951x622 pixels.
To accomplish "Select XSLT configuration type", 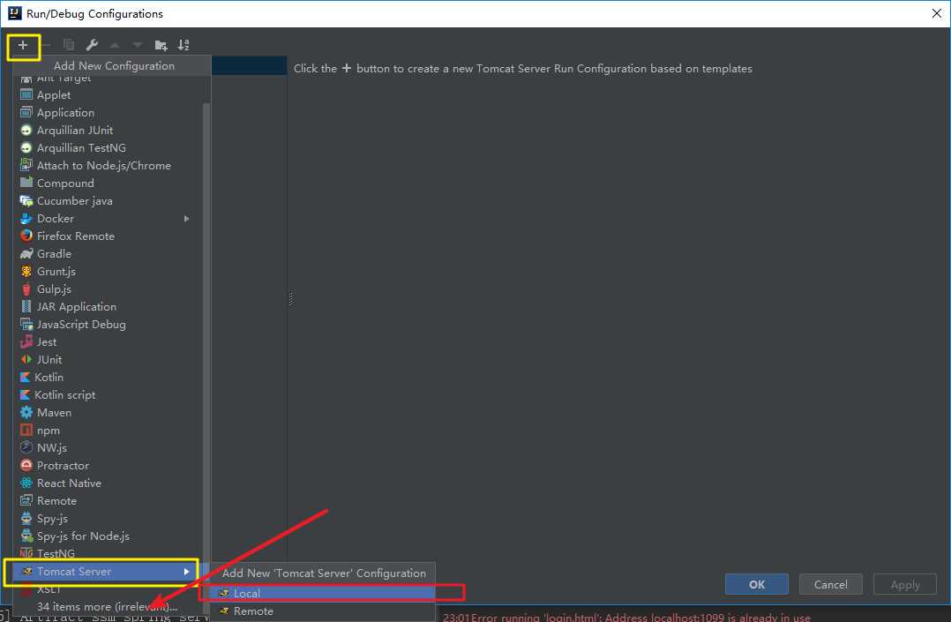I will click(x=108, y=589).
